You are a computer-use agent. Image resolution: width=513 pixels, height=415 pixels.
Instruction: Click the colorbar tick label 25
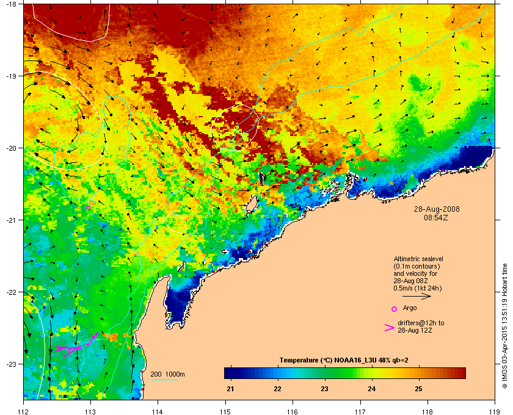click(x=419, y=389)
